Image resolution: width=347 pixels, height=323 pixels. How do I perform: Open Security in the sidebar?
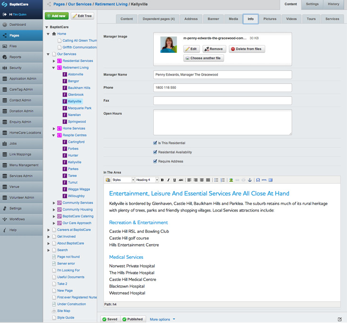tap(21, 68)
